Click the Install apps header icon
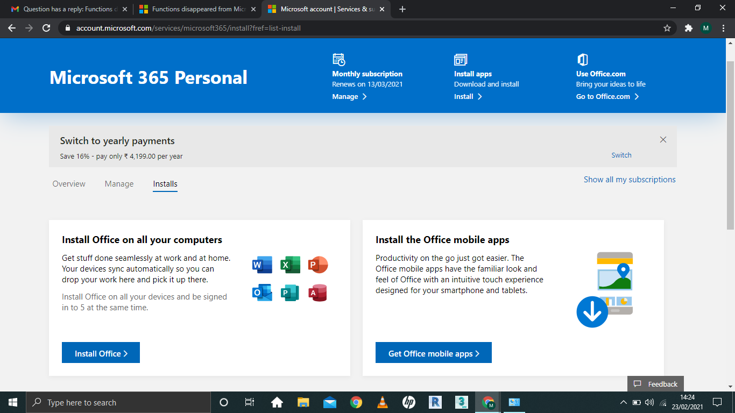Viewport: 735px width, 413px height. point(461,60)
